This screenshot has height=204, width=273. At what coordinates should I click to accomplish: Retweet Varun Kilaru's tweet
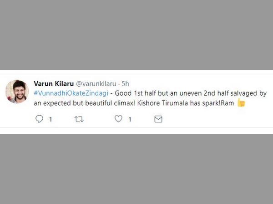click(79, 119)
